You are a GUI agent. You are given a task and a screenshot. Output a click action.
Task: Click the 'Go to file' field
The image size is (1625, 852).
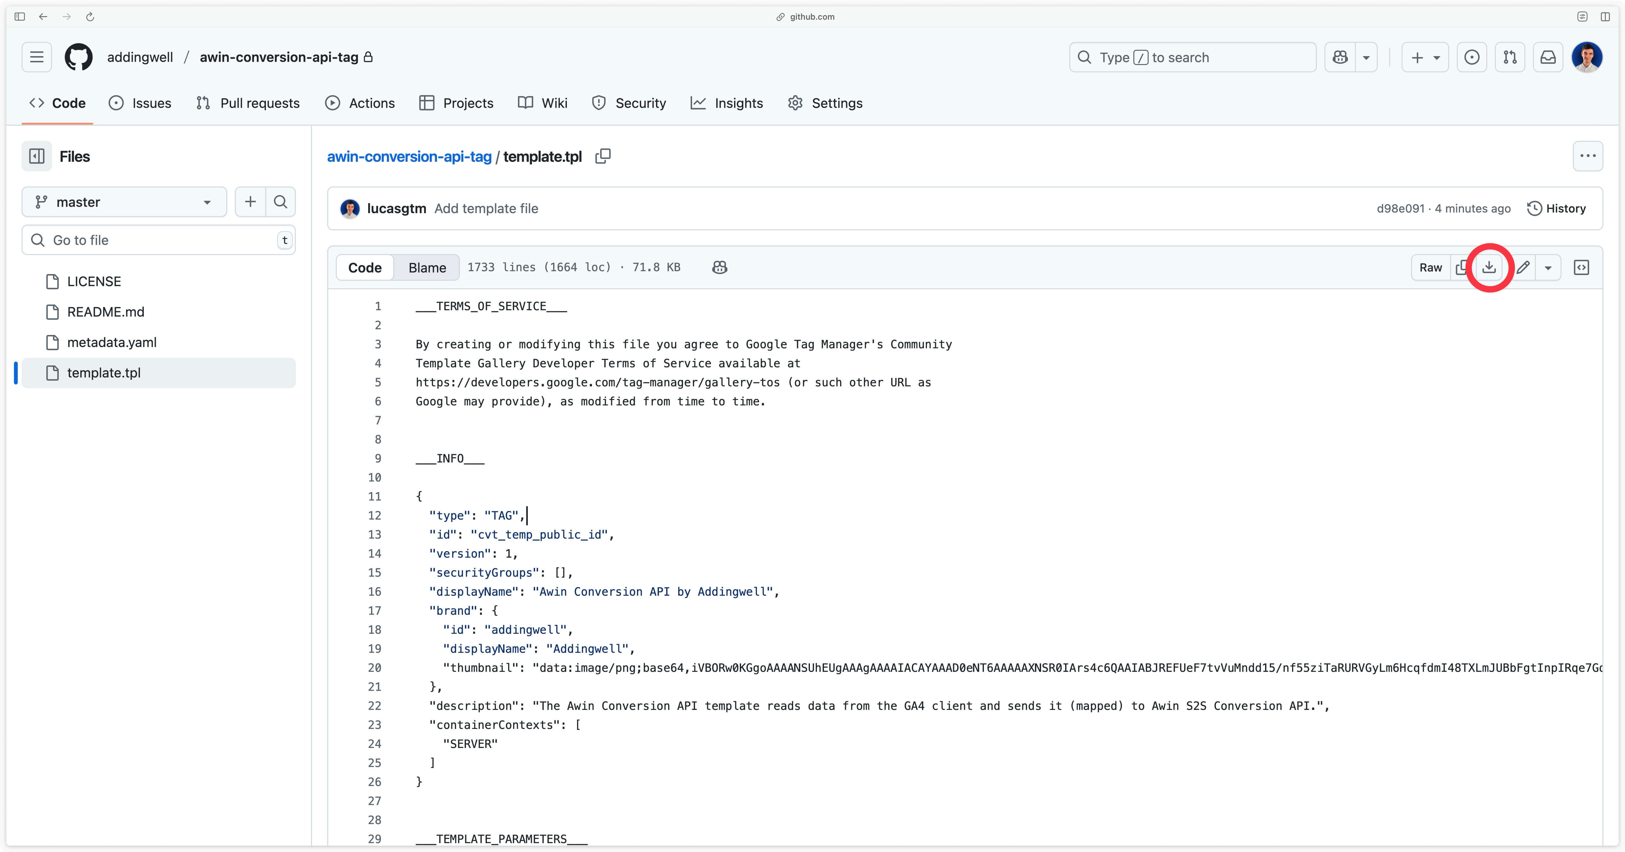click(159, 240)
